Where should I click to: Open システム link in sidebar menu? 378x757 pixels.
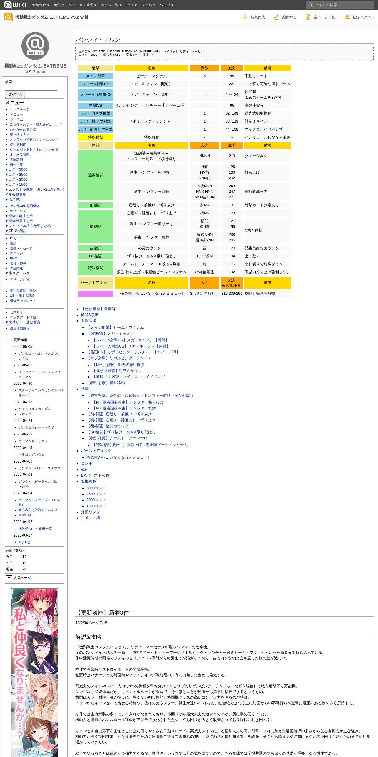16,119
